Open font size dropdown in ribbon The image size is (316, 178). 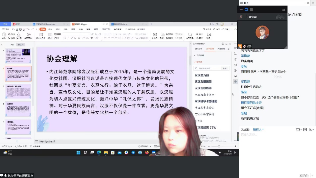click(89, 34)
